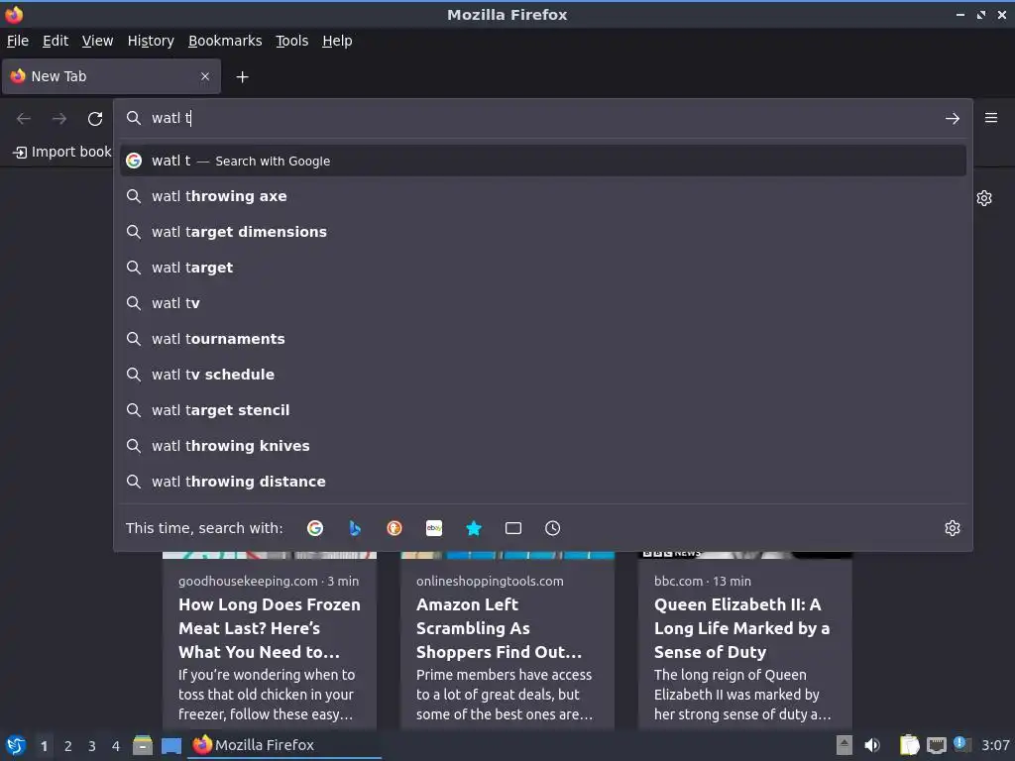Choose suggestion 'watl throwing axe'
This screenshot has width=1015, height=761.
click(543, 196)
